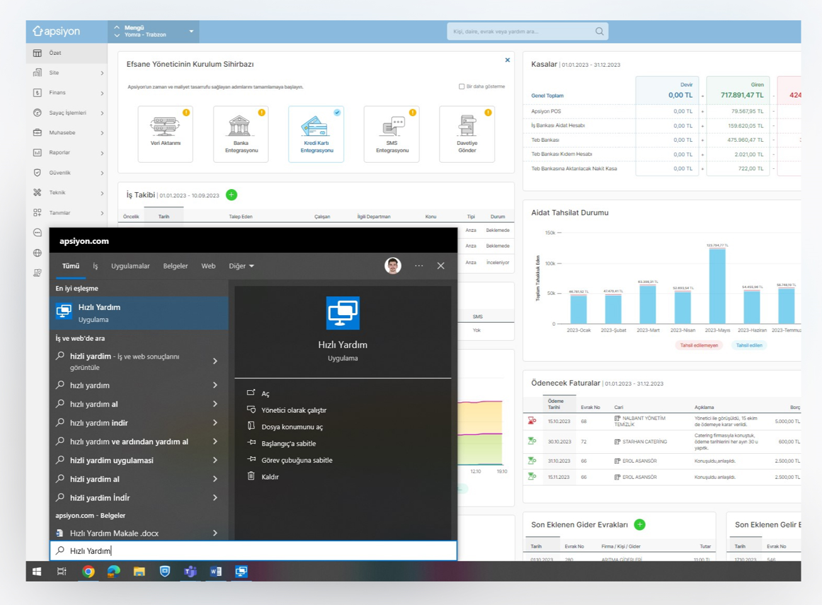
Task: Click the Teknik tools icon
Action: pyautogui.click(x=37, y=193)
